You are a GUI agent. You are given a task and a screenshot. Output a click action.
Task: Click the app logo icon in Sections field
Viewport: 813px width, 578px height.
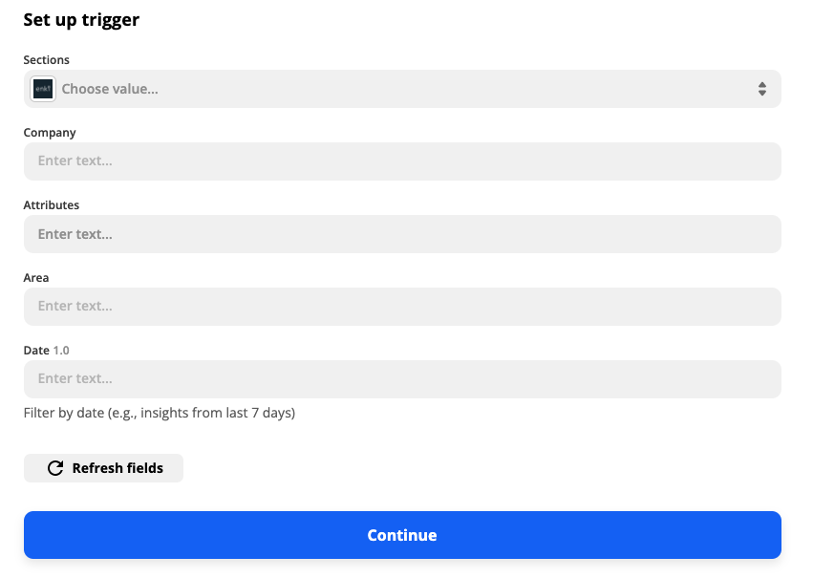pos(43,89)
